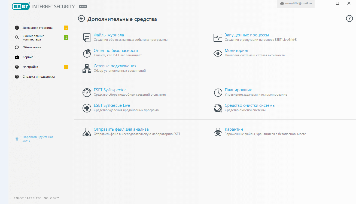356x204 pixels.
Task: Click the help question icon in sidebar
Action: point(17,77)
